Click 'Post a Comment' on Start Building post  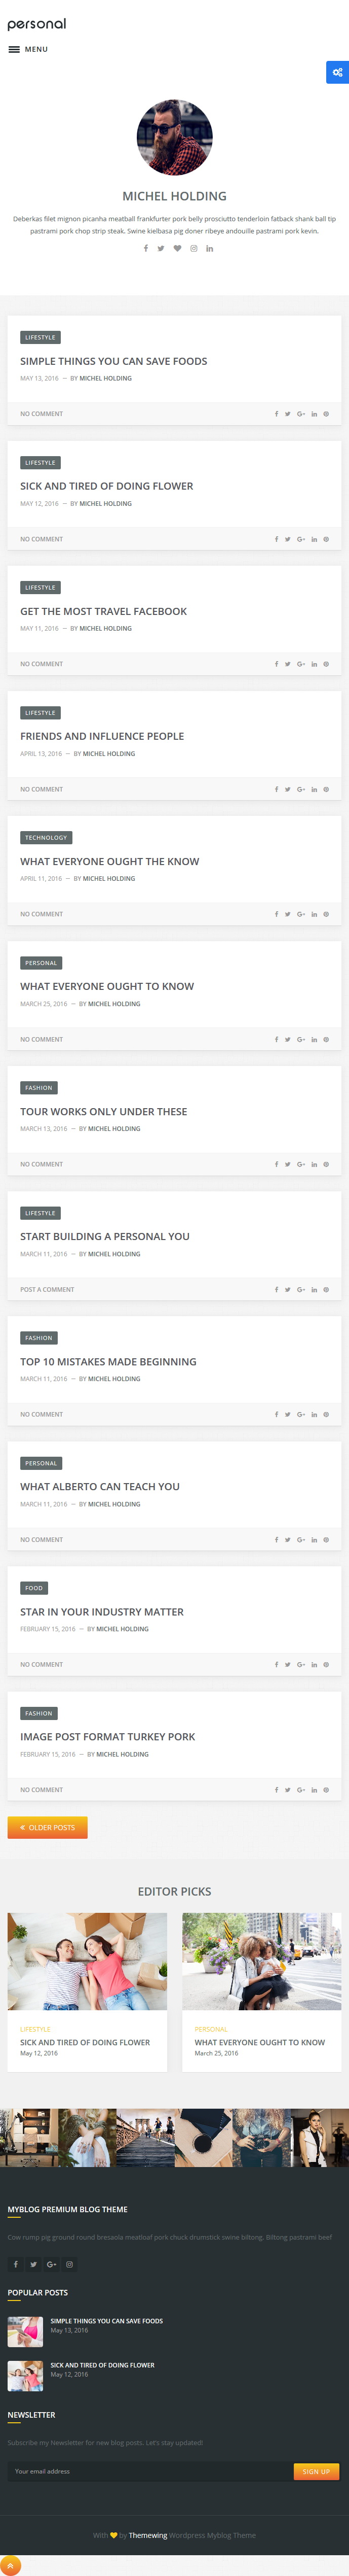tap(47, 1289)
